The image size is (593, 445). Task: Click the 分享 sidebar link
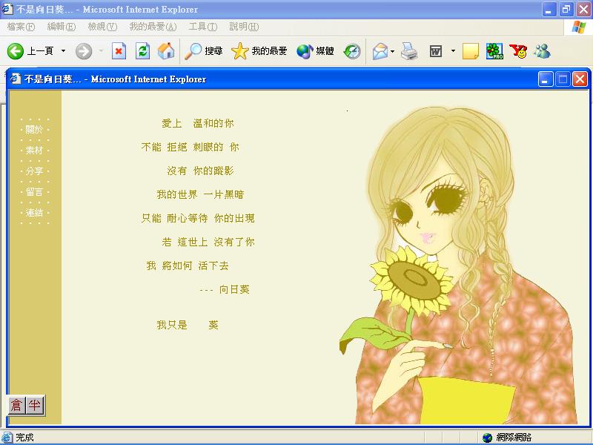pyautogui.click(x=34, y=171)
